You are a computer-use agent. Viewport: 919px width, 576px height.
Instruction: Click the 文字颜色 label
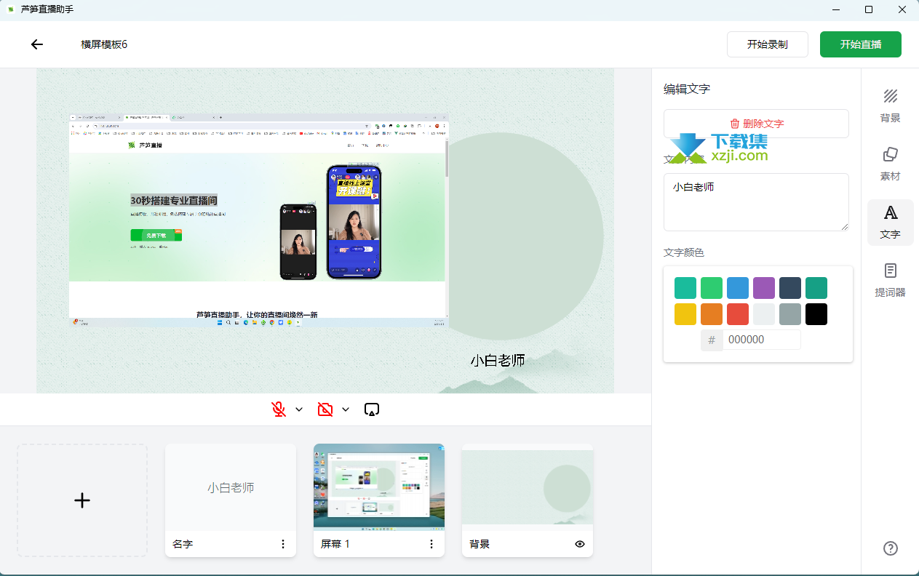[x=684, y=252]
